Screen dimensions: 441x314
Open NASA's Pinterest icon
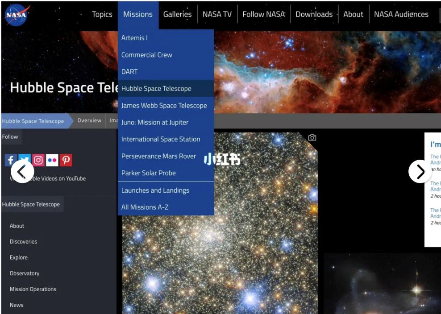click(x=66, y=160)
